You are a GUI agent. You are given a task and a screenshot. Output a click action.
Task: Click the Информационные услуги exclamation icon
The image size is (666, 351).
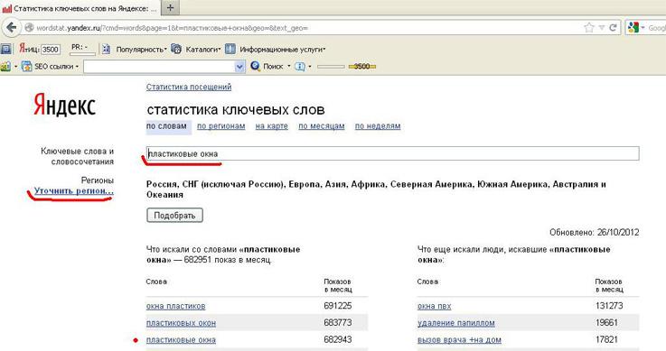point(230,49)
